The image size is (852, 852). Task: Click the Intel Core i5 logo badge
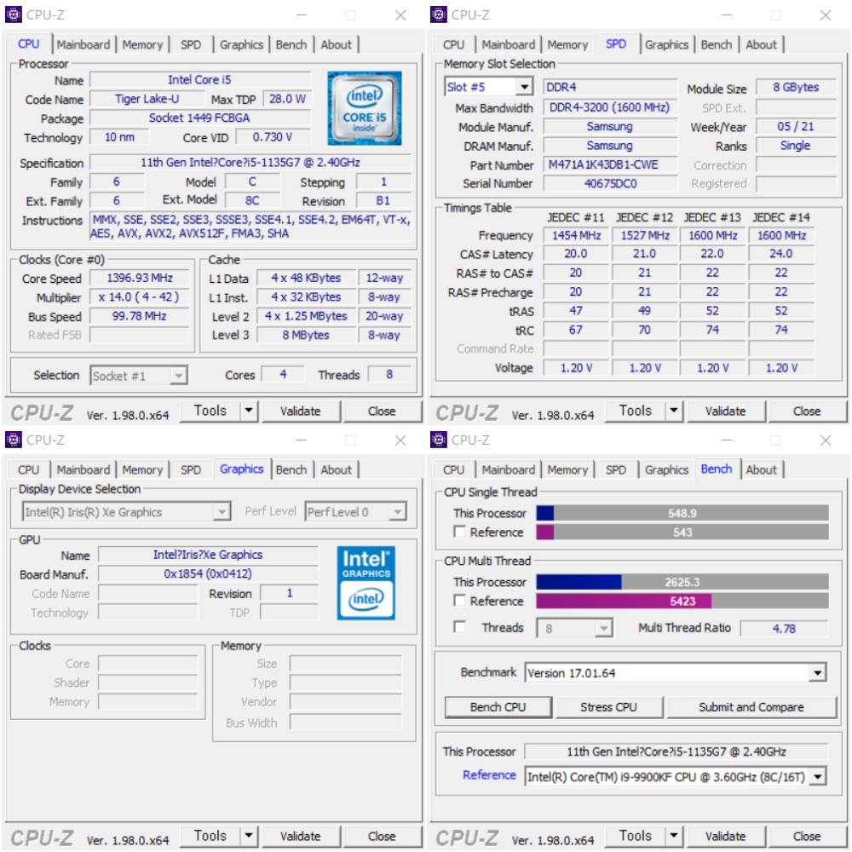[x=364, y=108]
